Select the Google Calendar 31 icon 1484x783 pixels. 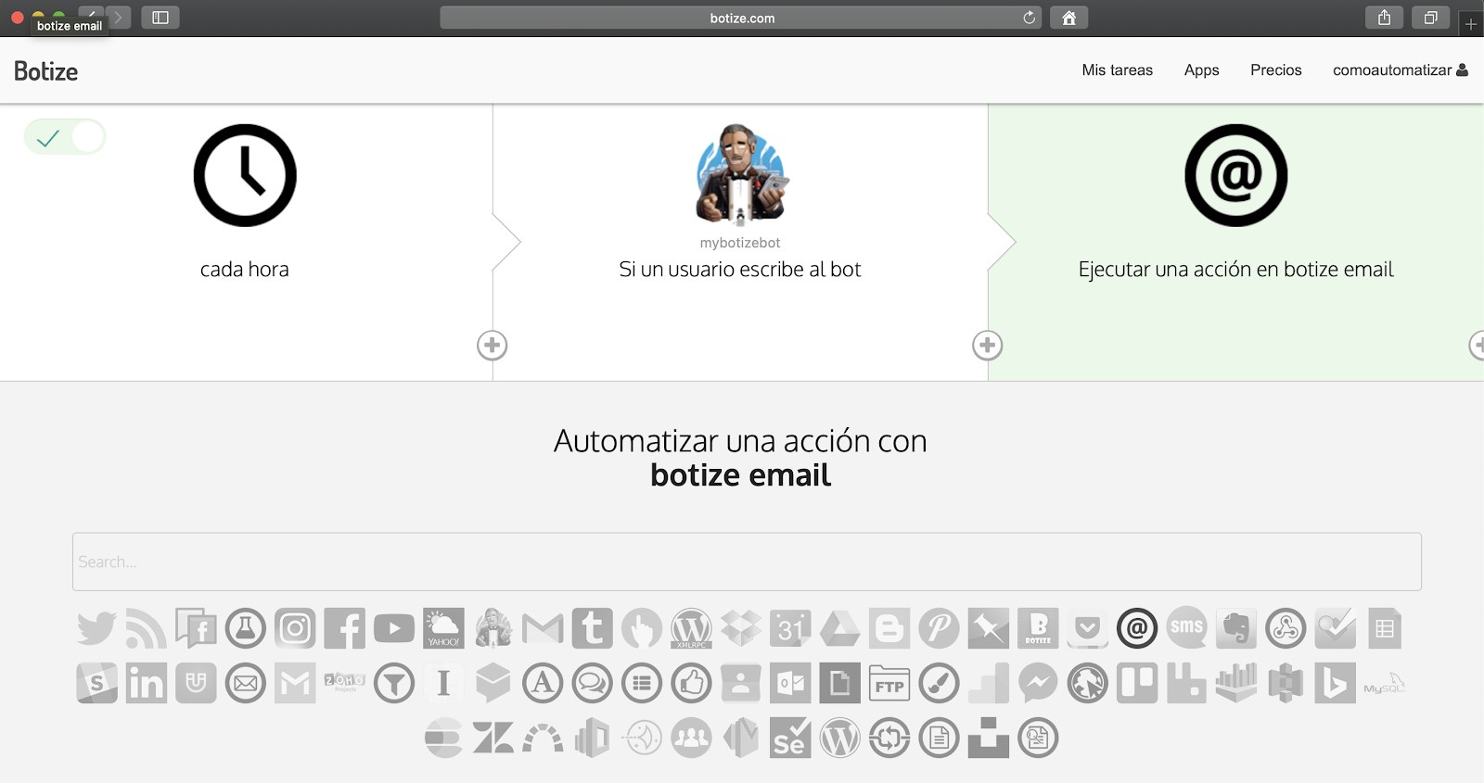coord(790,628)
